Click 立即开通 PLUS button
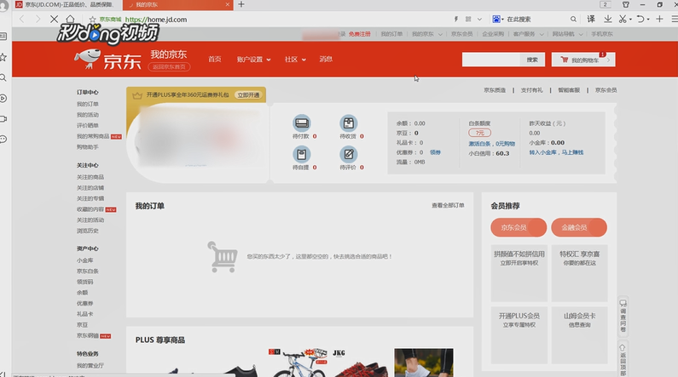 [x=248, y=95]
